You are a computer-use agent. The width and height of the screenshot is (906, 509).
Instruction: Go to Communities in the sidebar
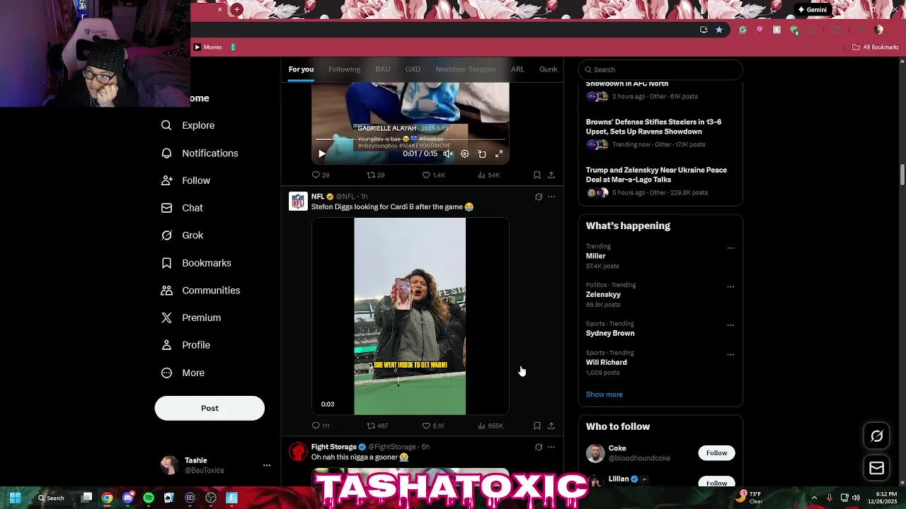click(200, 291)
